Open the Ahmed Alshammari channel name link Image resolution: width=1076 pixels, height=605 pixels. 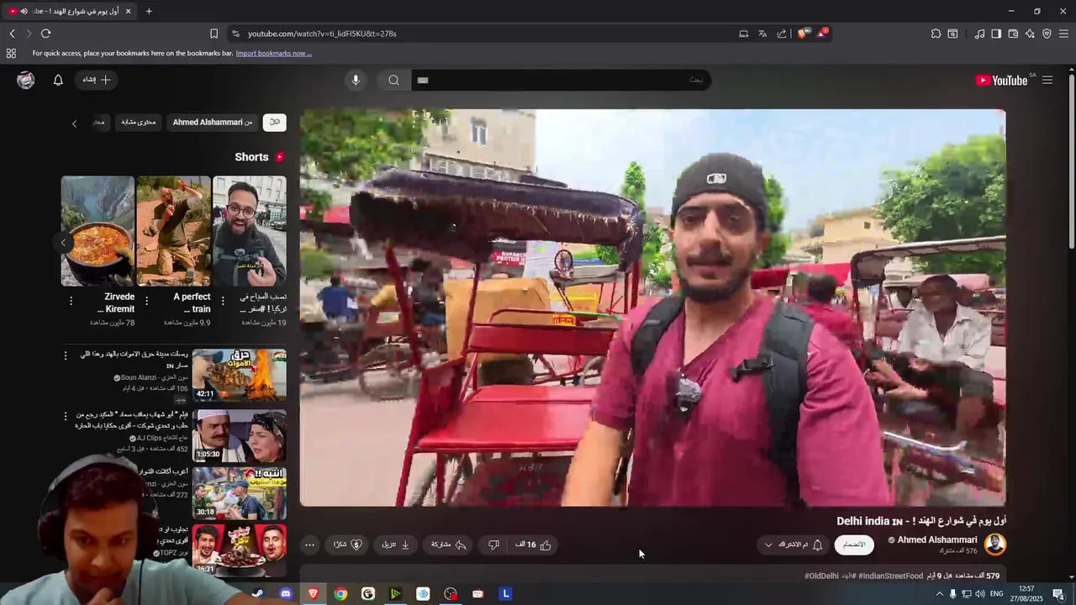pyautogui.click(x=937, y=540)
